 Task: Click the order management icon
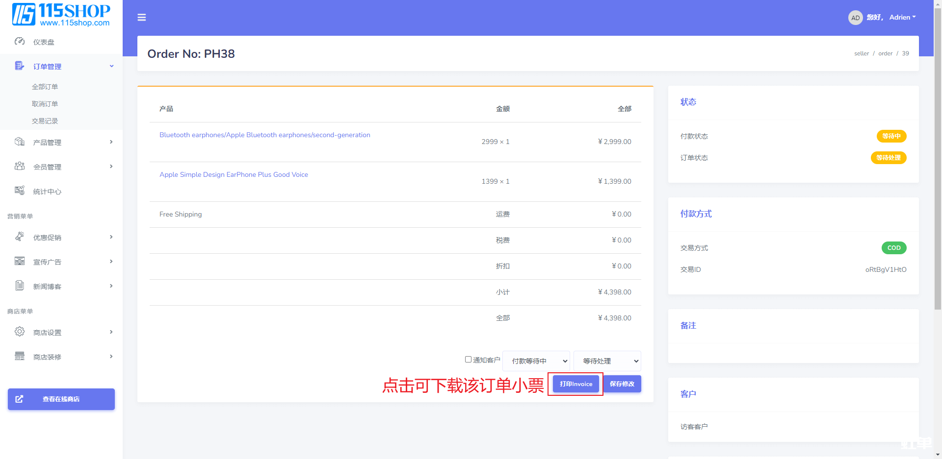point(20,66)
